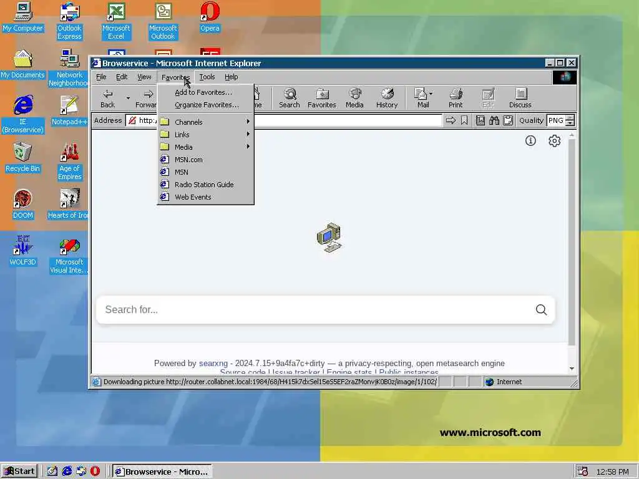
Task: Select the My Documents desktop icon
Action: pos(22,64)
